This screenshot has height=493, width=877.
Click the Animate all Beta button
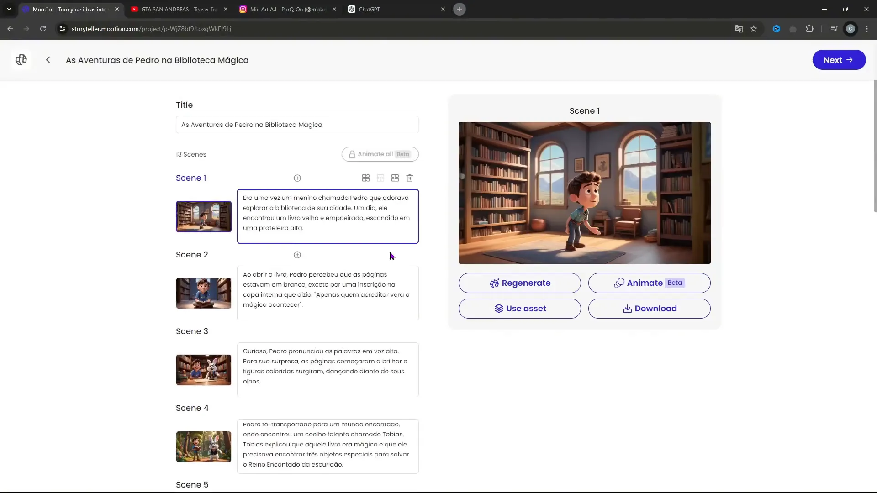pyautogui.click(x=380, y=154)
